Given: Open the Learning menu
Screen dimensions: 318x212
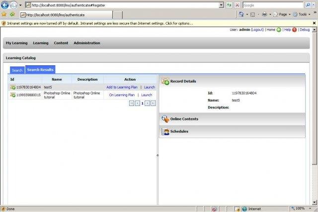Looking at the screenshot, I should coord(41,43).
